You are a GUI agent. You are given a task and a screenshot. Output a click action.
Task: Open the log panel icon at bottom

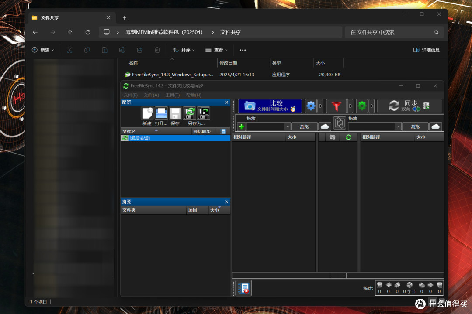point(243,288)
